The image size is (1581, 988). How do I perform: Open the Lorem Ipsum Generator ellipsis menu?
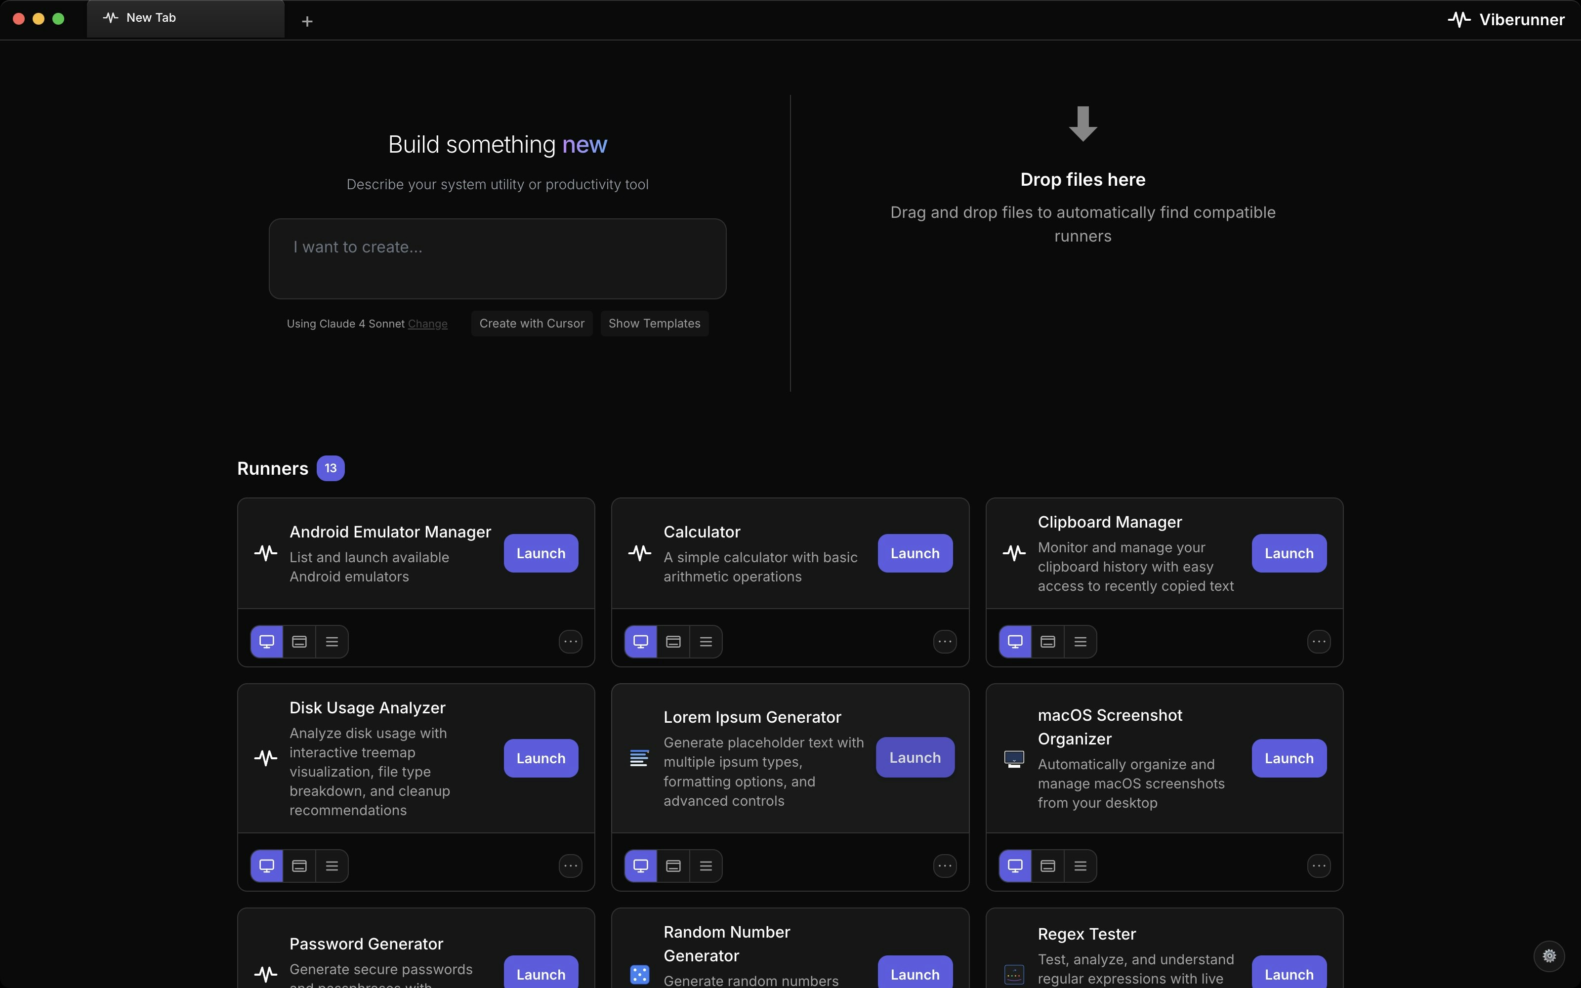[945, 866]
